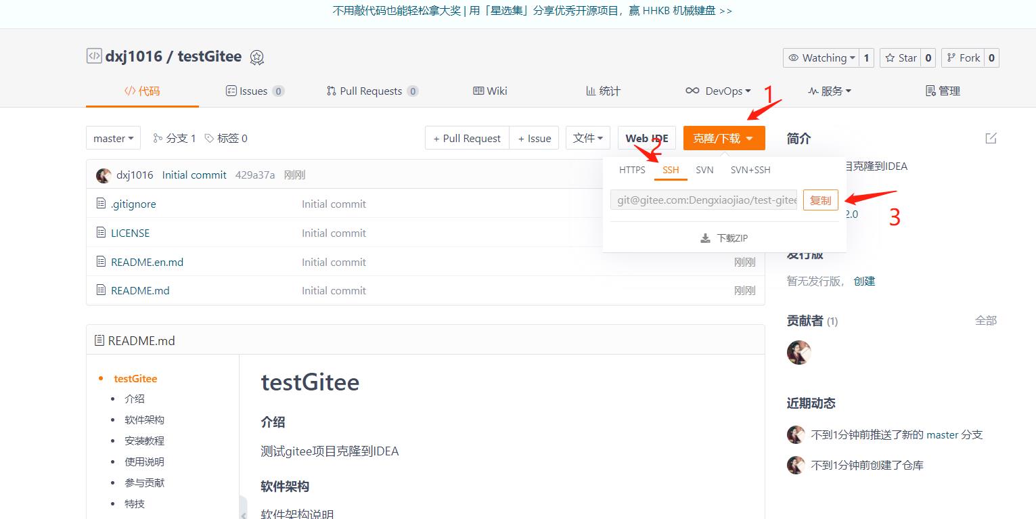Click the avatar beside 创建了仓库 activity
The width and height of the screenshot is (1036, 519).
(x=796, y=465)
